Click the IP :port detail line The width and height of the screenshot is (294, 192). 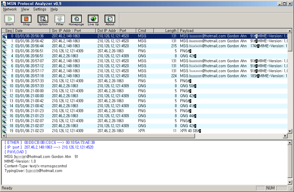pos(49,147)
